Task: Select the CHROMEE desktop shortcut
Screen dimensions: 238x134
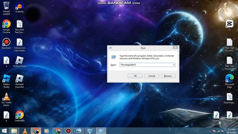Action: pyautogui.click(x=20, y=116)
